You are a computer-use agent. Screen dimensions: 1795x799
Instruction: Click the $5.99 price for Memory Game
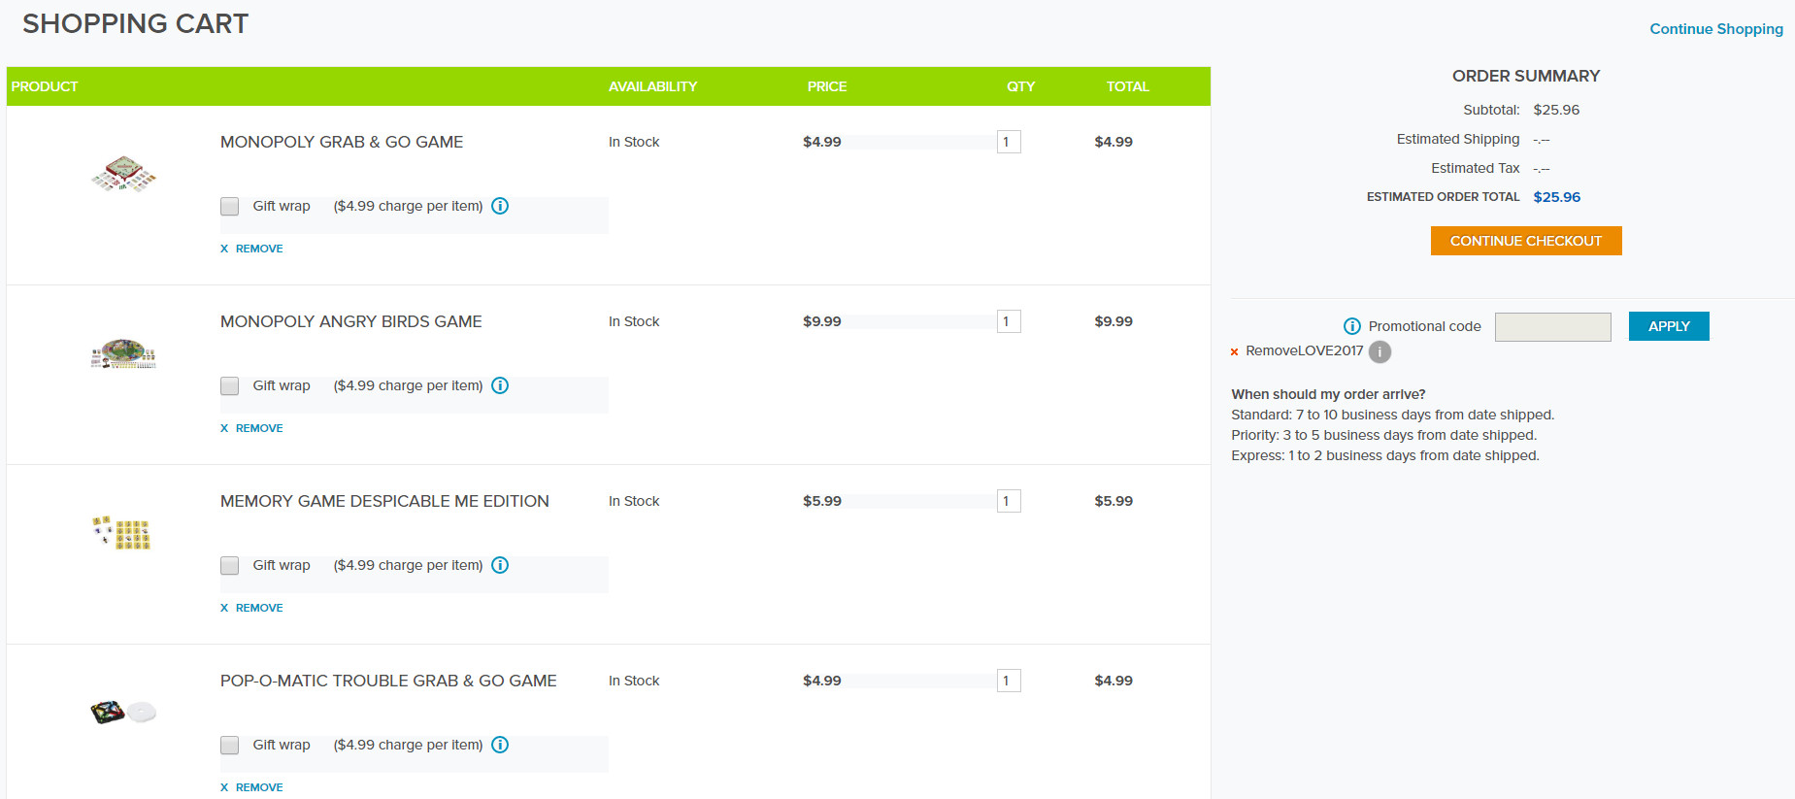coord(822,501)
